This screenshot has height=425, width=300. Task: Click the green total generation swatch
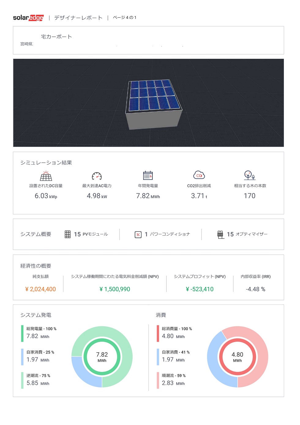(22, 333)
